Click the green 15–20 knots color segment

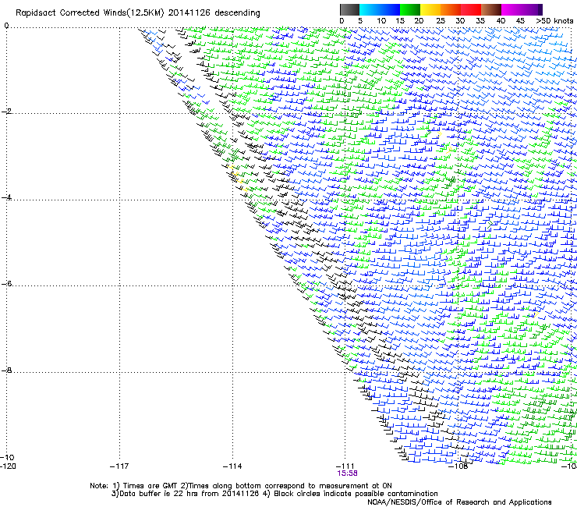[x=410, y=9]
